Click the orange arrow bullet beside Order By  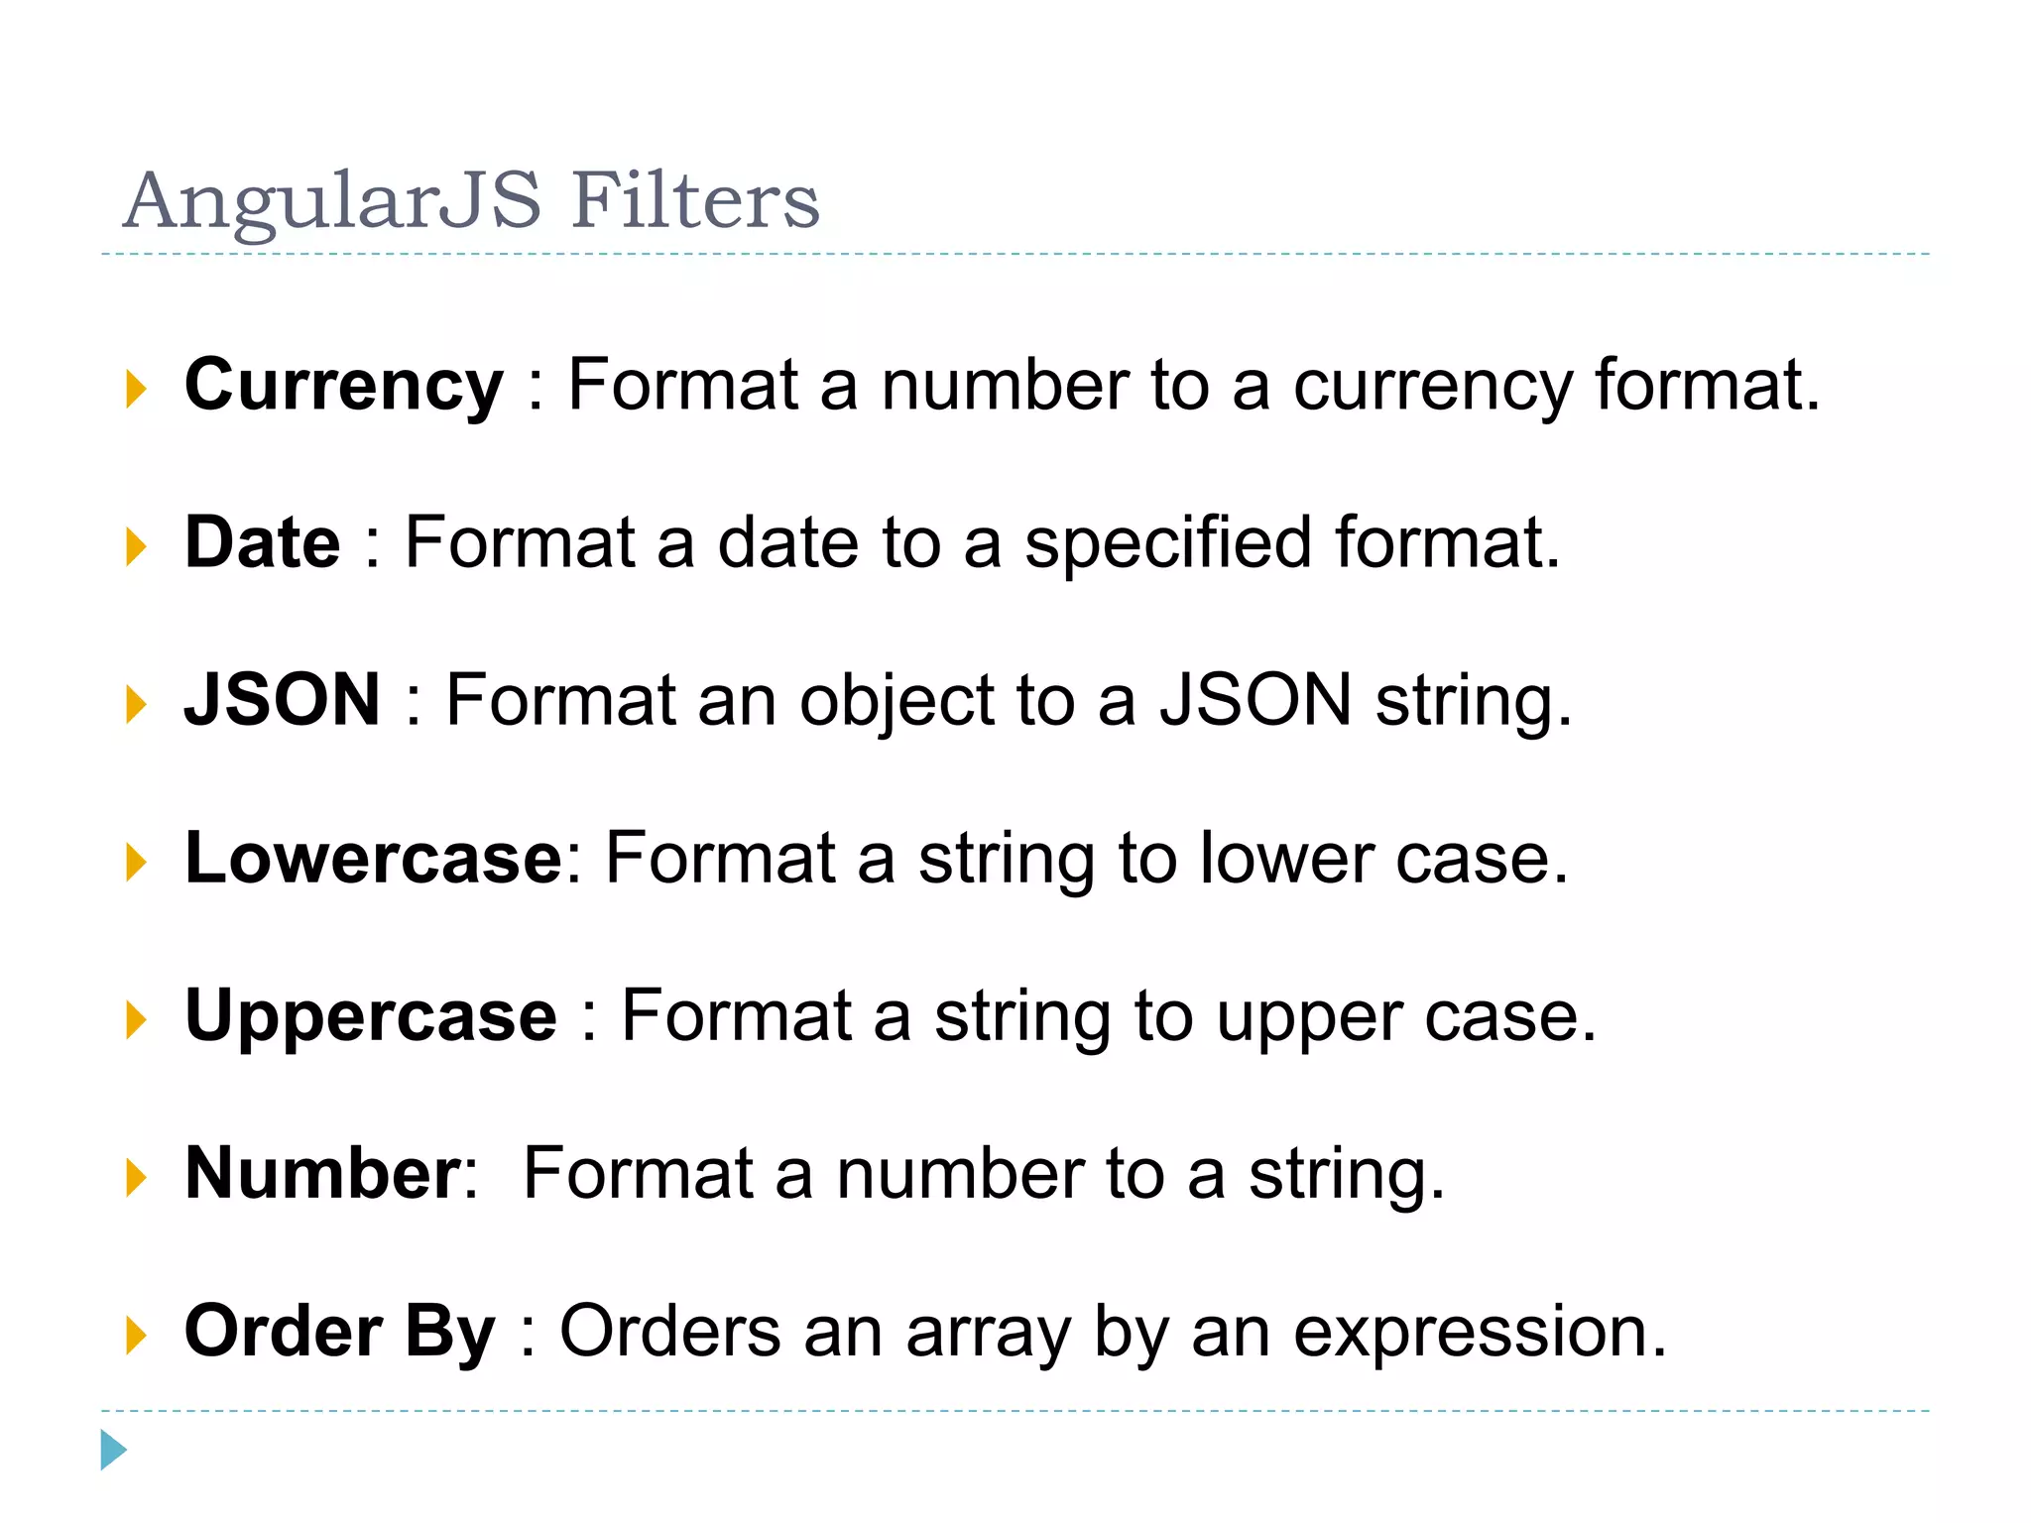137,1336
